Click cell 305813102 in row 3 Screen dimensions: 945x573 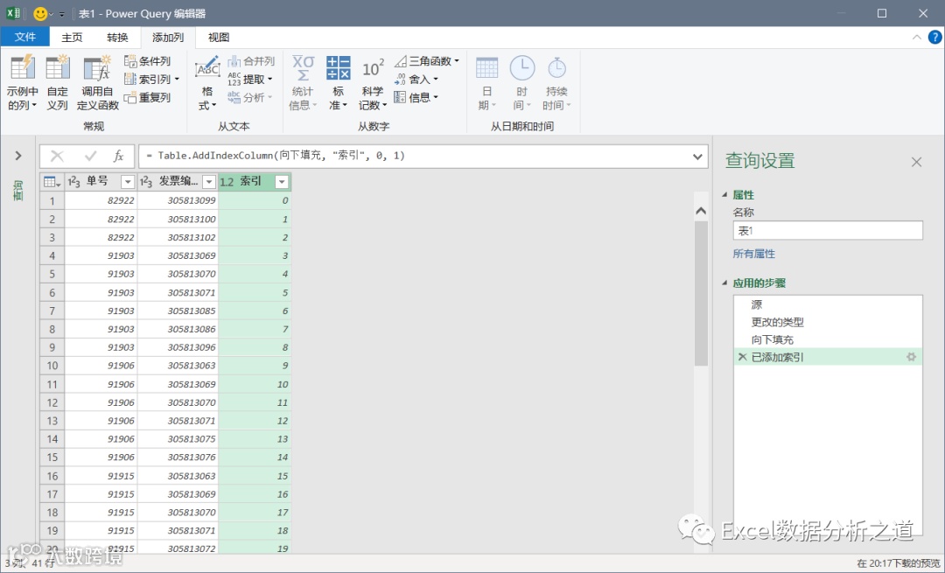click(178, 237)
